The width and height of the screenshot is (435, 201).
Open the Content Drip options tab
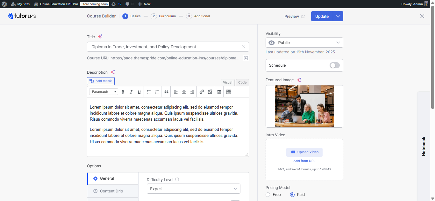coord(111,191)
